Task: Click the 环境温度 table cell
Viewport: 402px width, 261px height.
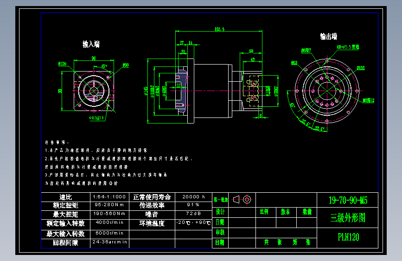Action: pyautogui.click(x=152, y=223)
